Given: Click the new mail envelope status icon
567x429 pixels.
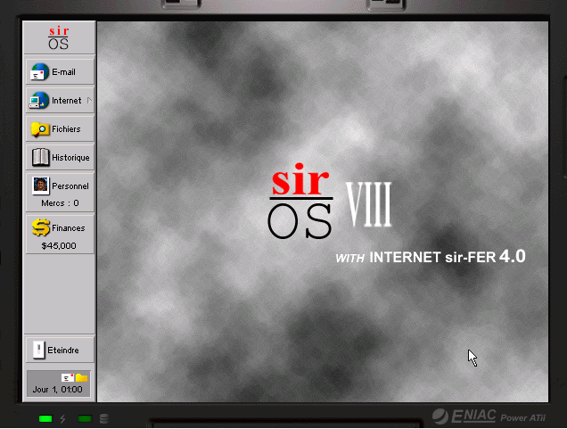Looking at the screenshot, I should tap(68, 378).
